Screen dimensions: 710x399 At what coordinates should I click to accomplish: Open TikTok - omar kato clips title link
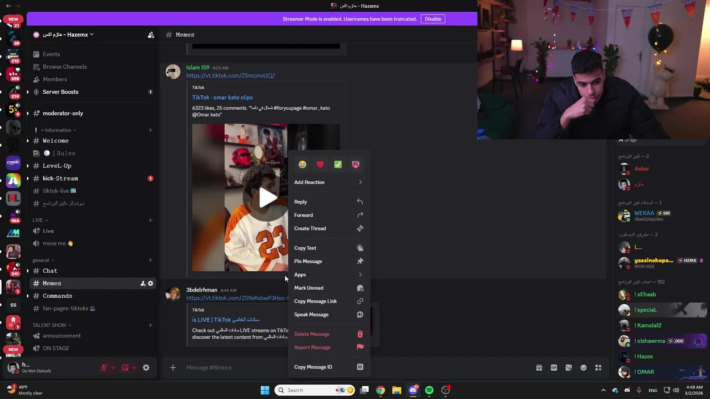pos(222,98)
